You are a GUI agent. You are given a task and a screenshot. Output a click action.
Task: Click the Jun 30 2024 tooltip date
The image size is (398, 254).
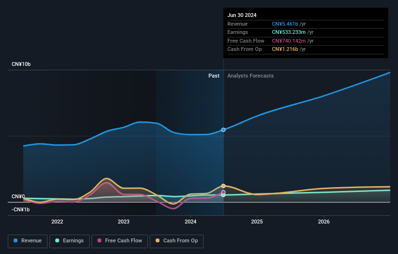tap(242, 15)
